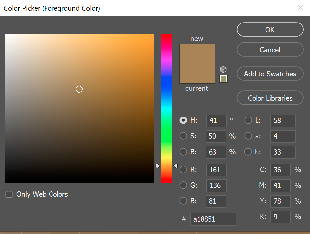Click the Add to Swatches button

coord(270,74)
